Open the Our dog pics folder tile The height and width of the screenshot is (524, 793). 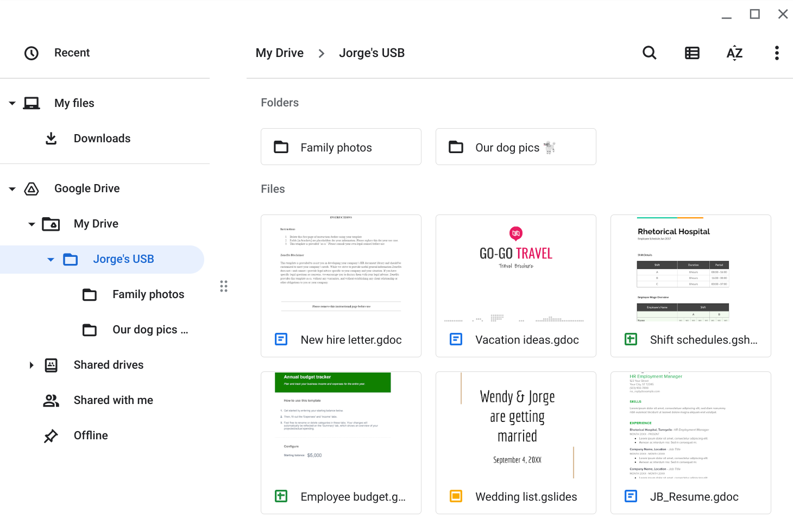[x=516, y=147]
